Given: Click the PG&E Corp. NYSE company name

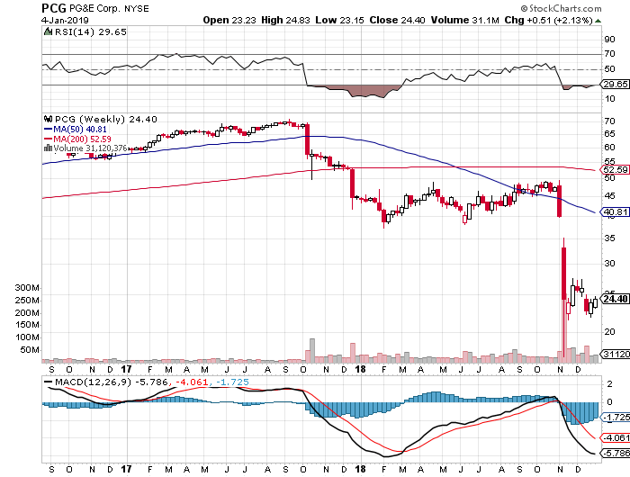Looking at the screenshot, I should 109,8.
